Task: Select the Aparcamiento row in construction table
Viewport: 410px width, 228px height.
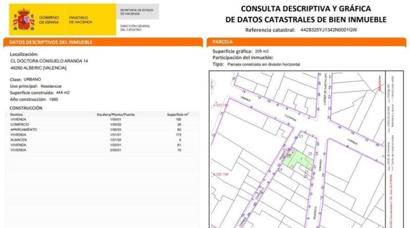Action: [x=102, y=130]
